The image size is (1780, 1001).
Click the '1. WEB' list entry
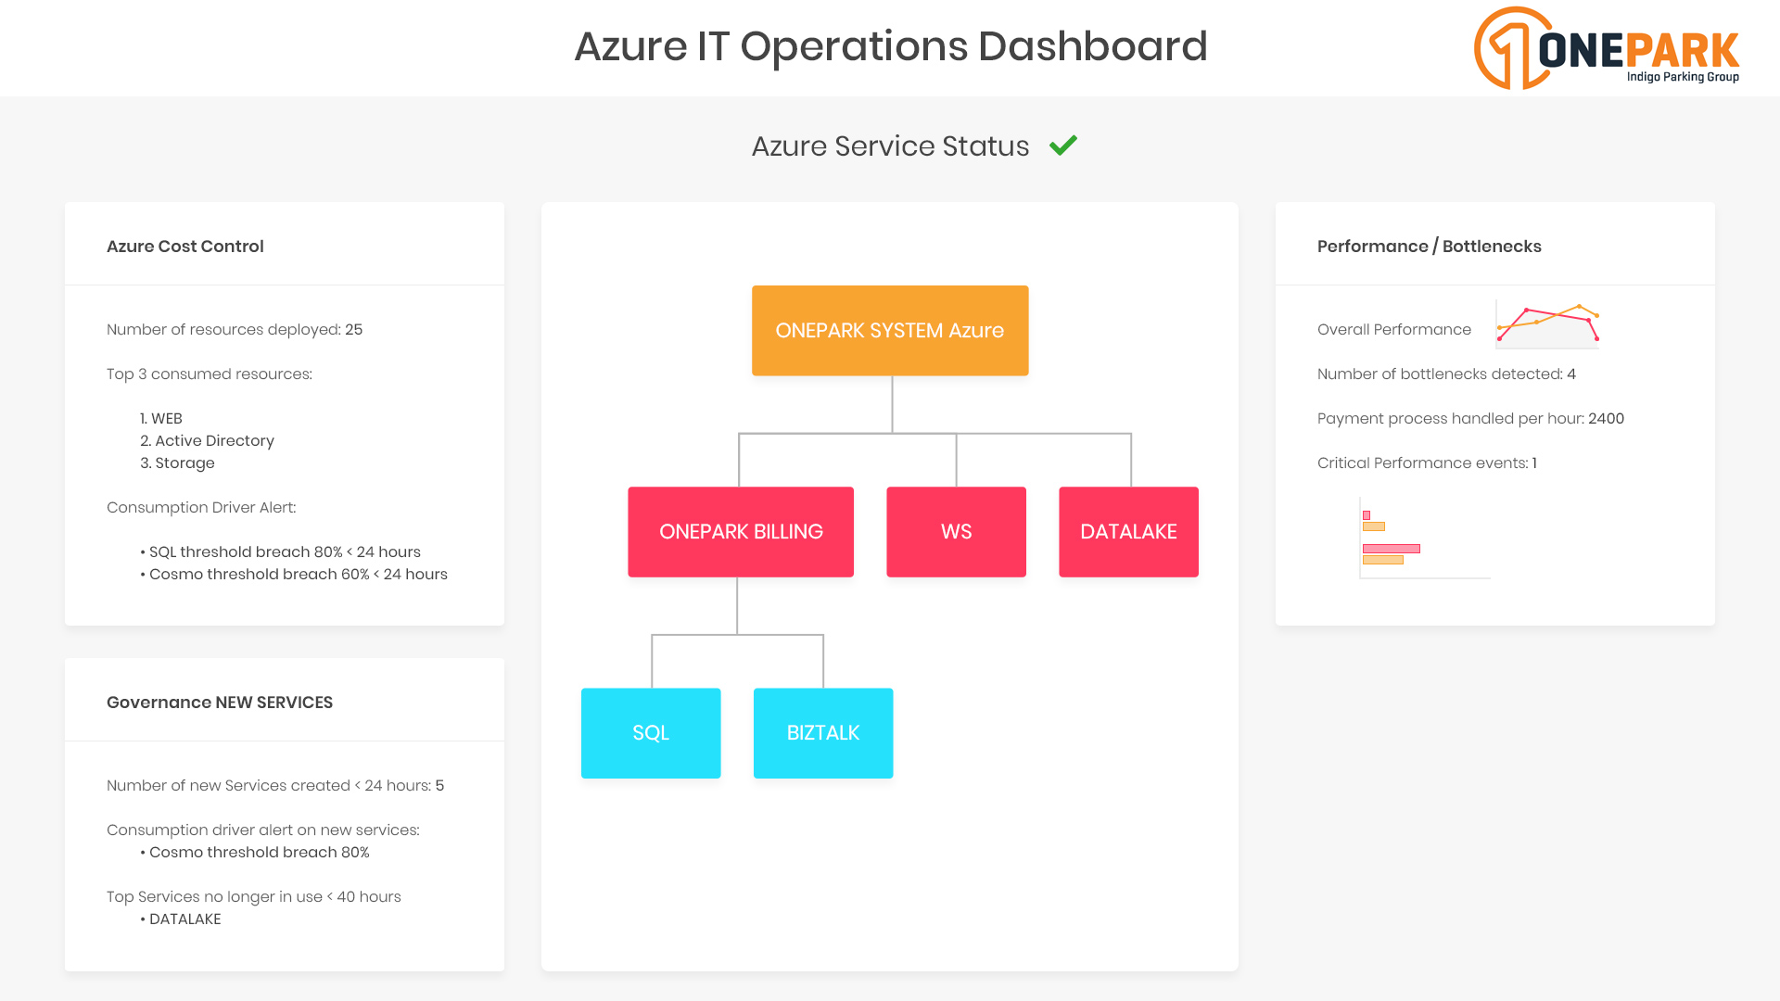pyautogui.click(x=161, y=419)
